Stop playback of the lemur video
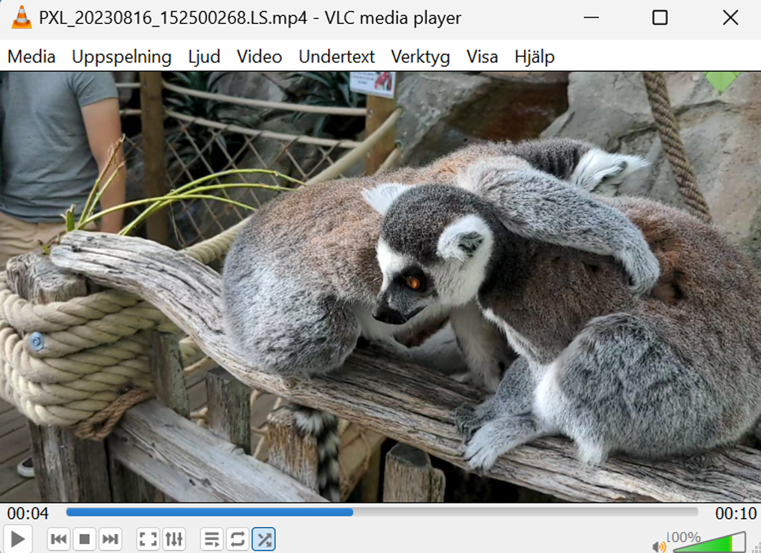761x553 pixels. (84, 539)
